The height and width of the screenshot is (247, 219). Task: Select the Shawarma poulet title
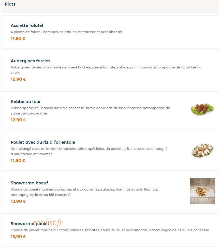(30, 224)
